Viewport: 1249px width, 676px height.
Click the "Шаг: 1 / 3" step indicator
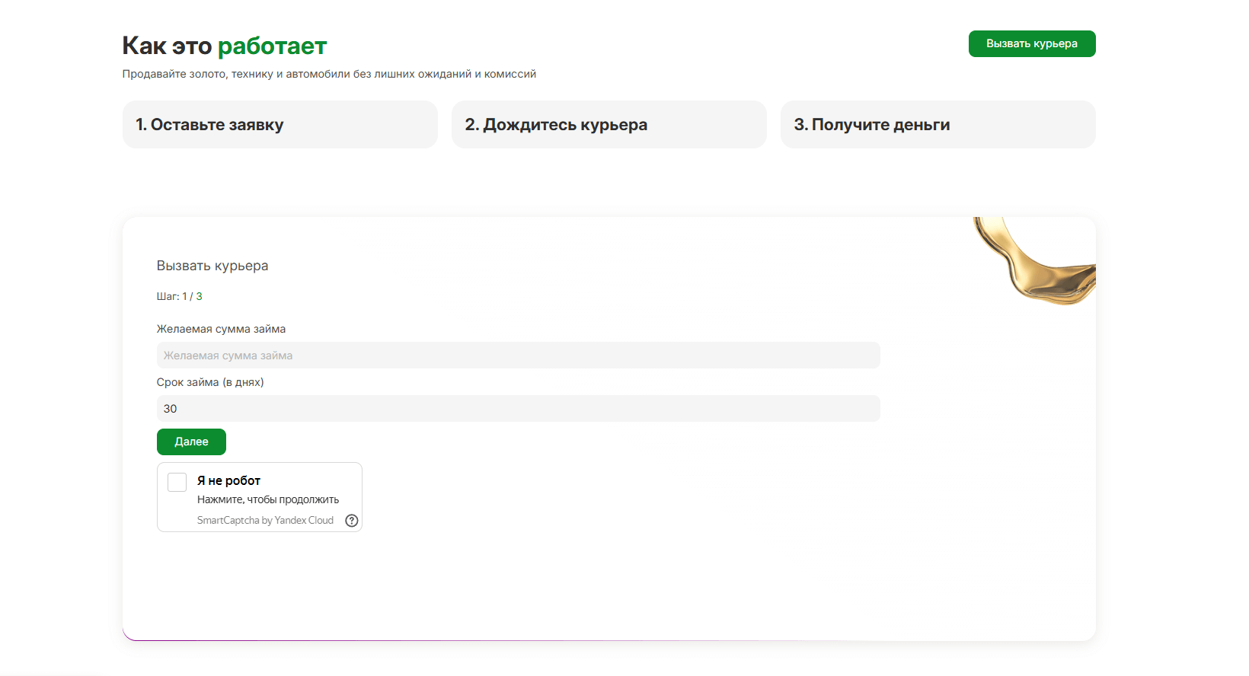[180, 296]
